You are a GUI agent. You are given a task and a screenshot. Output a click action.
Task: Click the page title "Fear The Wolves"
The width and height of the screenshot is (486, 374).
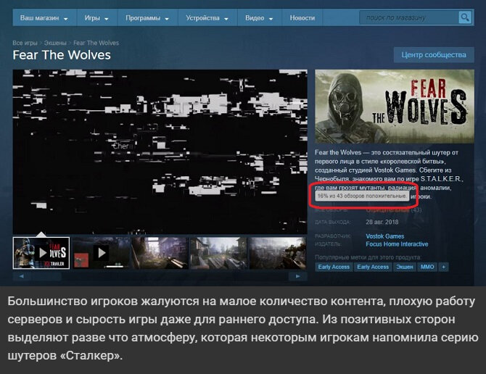point(62,55)
